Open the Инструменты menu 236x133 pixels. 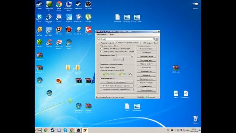click(102, 35)
